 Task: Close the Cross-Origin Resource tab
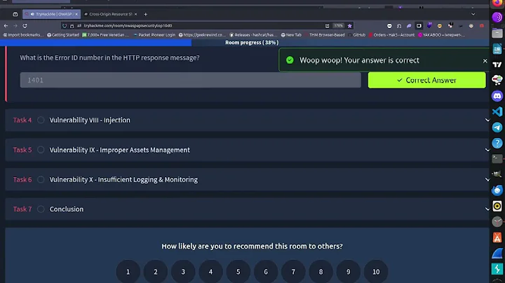pos(135,14)
